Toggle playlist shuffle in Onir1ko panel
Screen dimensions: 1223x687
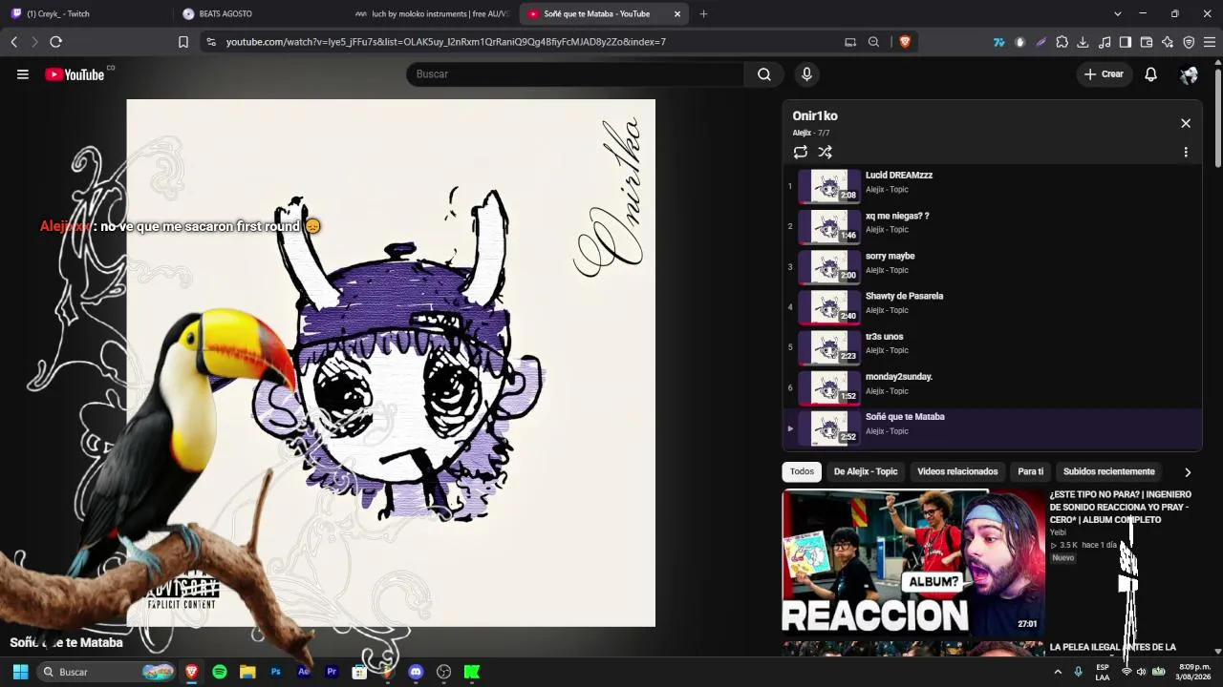point(826,152)
